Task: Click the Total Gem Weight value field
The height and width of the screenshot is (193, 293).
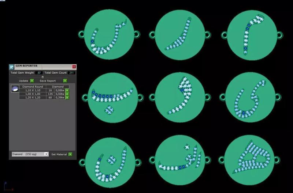Action: (x=39, y=73)
